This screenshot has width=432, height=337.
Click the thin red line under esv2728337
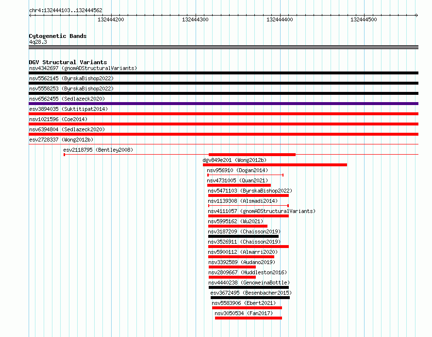223,144
